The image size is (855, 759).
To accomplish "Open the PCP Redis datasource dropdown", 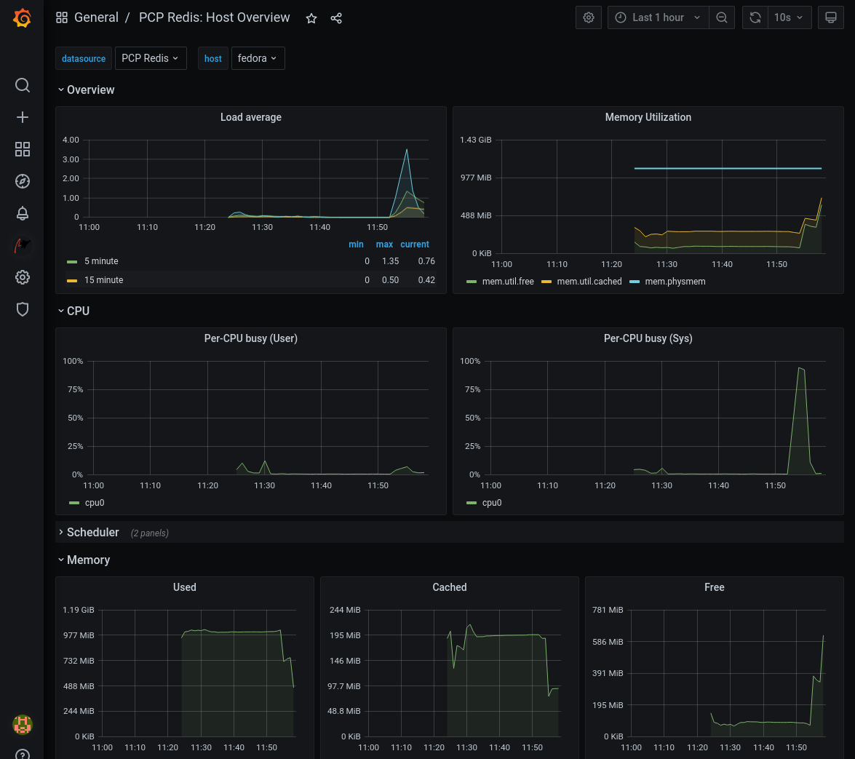I will 151,58.
